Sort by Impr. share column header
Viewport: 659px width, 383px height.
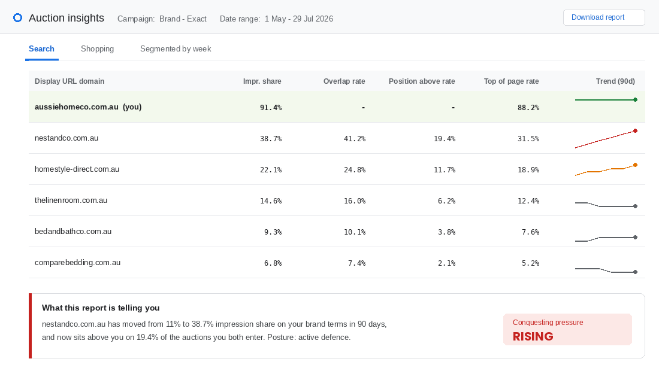(262, 81)
